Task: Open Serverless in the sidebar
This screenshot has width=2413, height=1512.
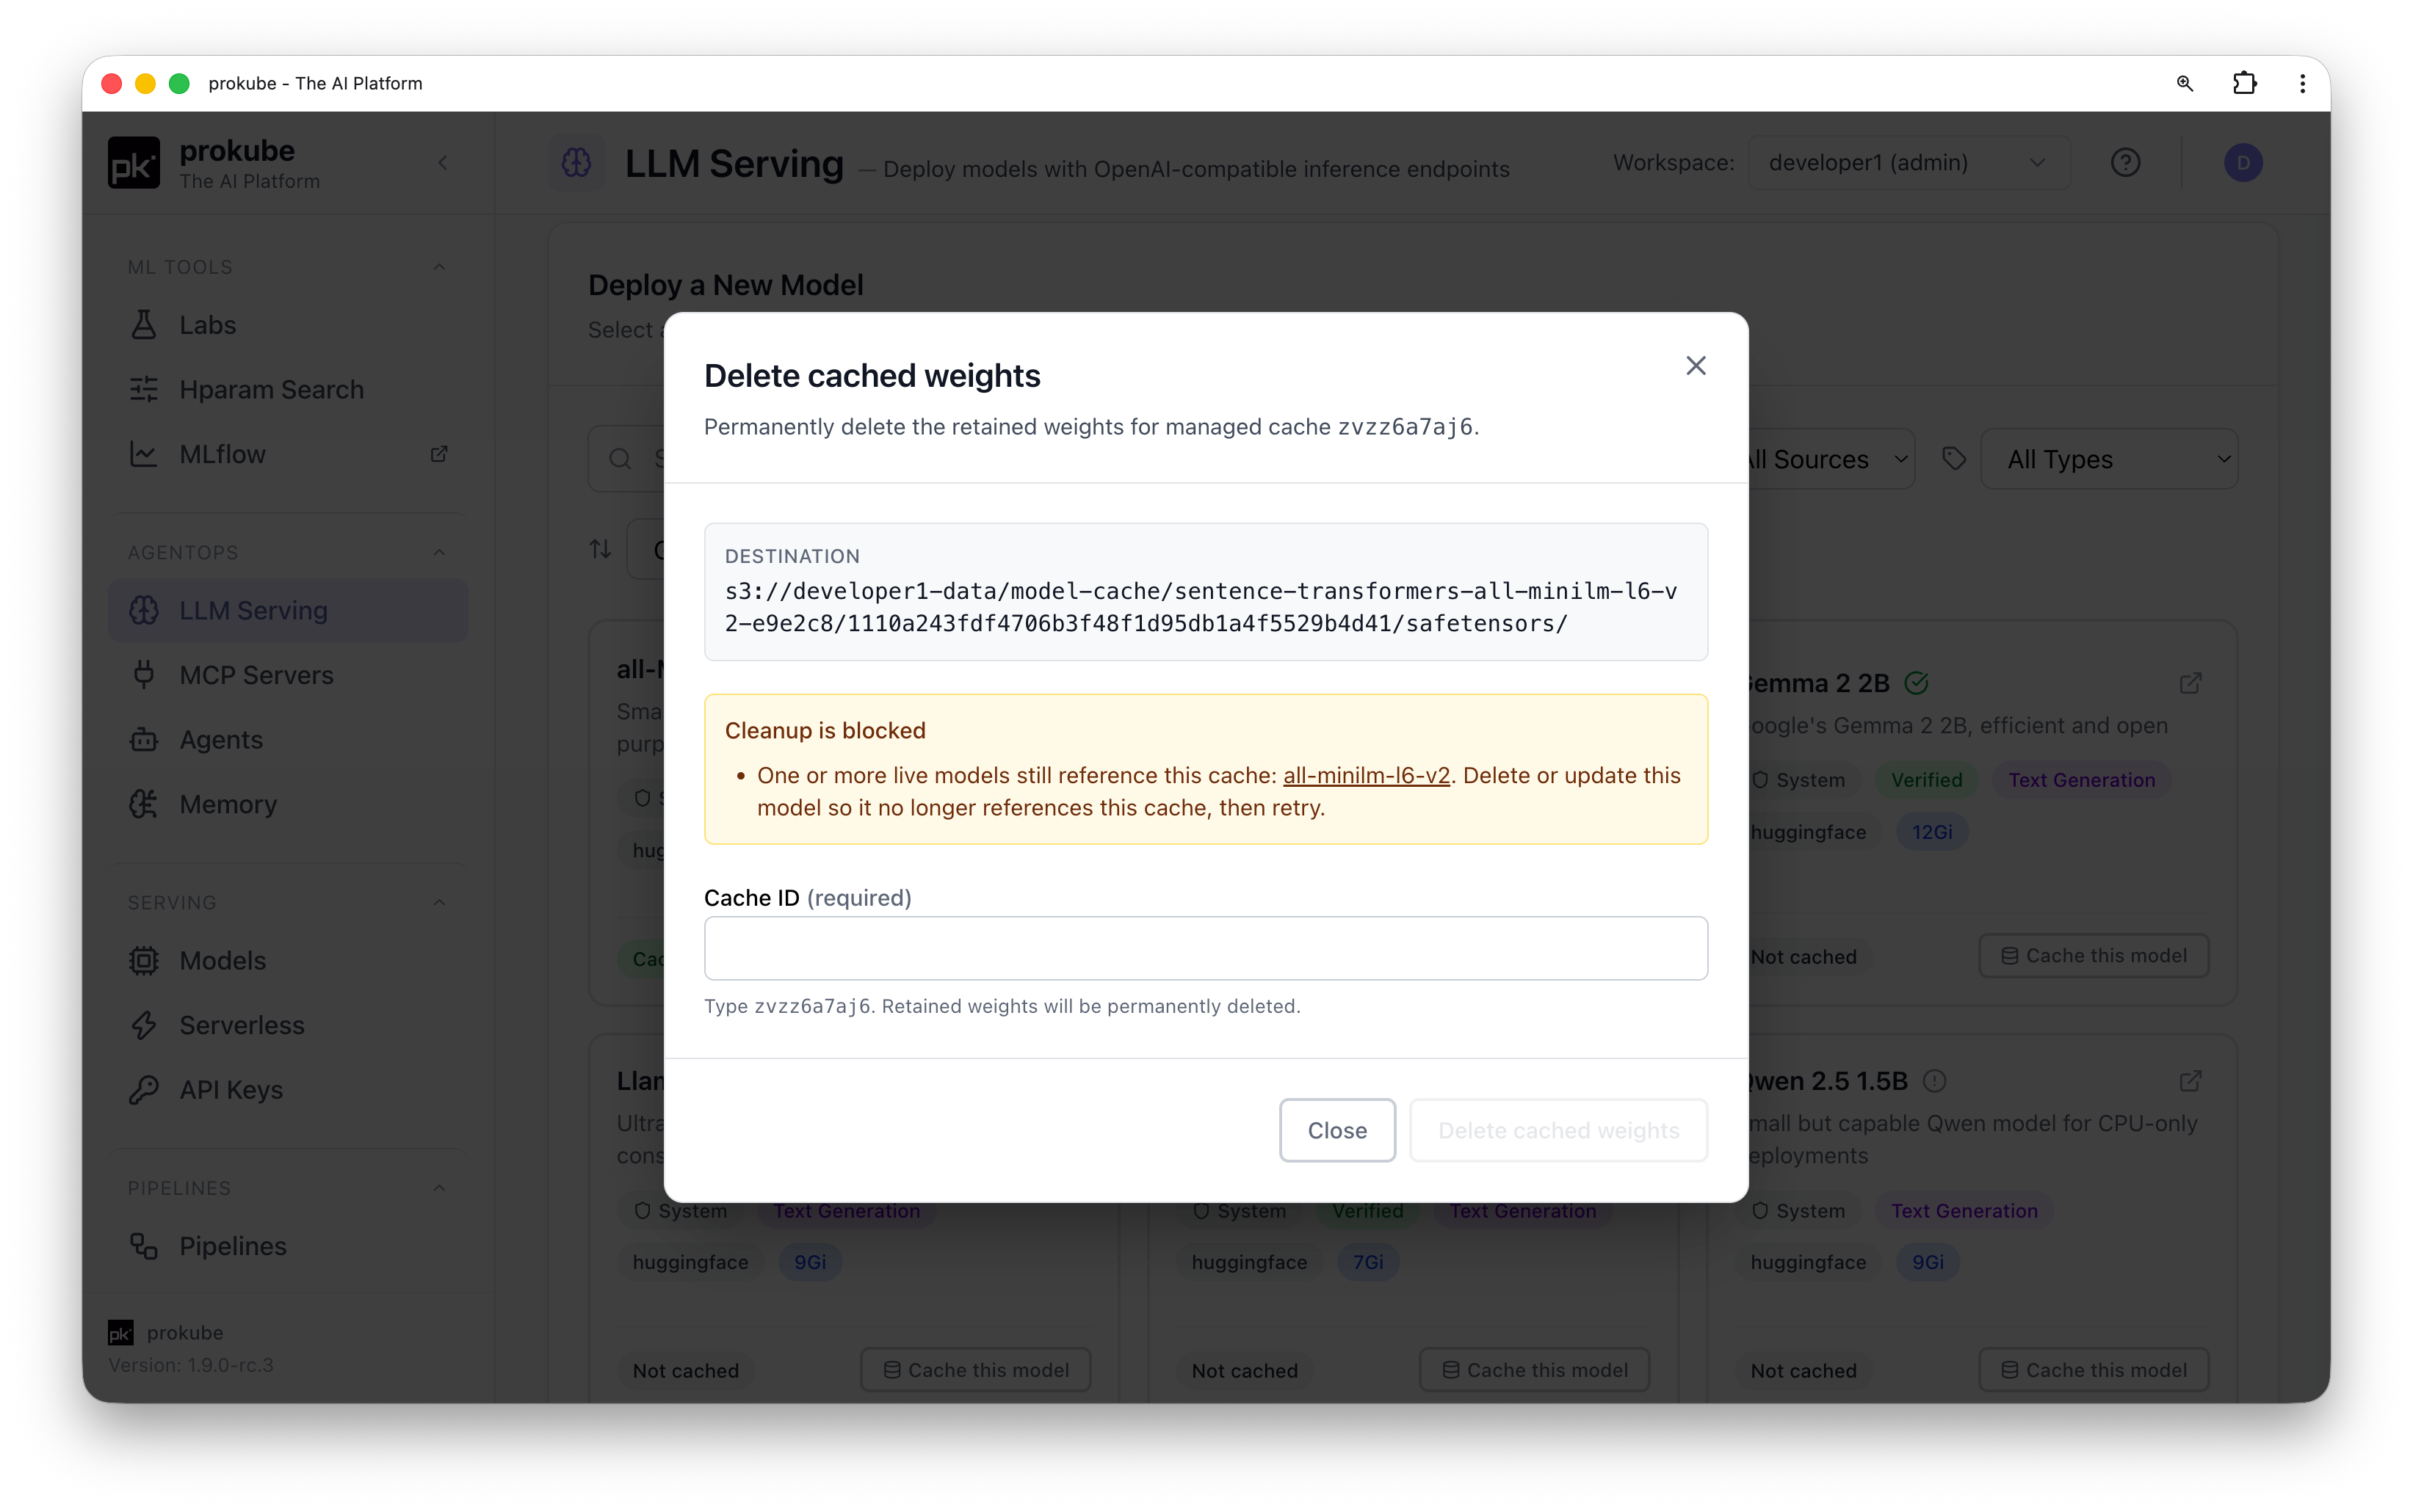Action: pos(287,1025)
